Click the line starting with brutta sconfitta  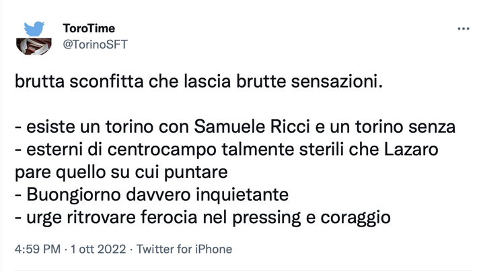tap(198, 82)
